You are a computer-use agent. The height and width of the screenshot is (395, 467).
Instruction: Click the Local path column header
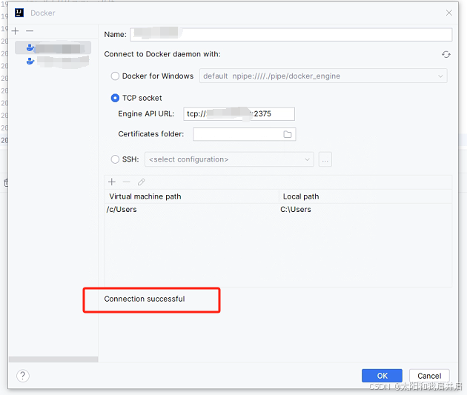[x=365, y=196]
